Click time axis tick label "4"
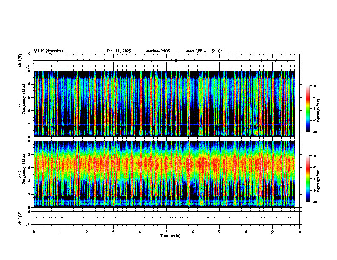This screenshot has height=260, width=337. coord(140,232)
